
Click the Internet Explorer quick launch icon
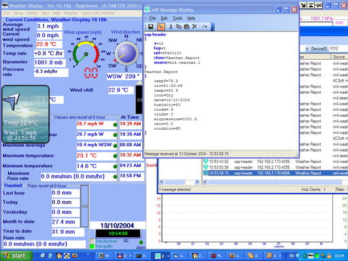tap(43, 256)
